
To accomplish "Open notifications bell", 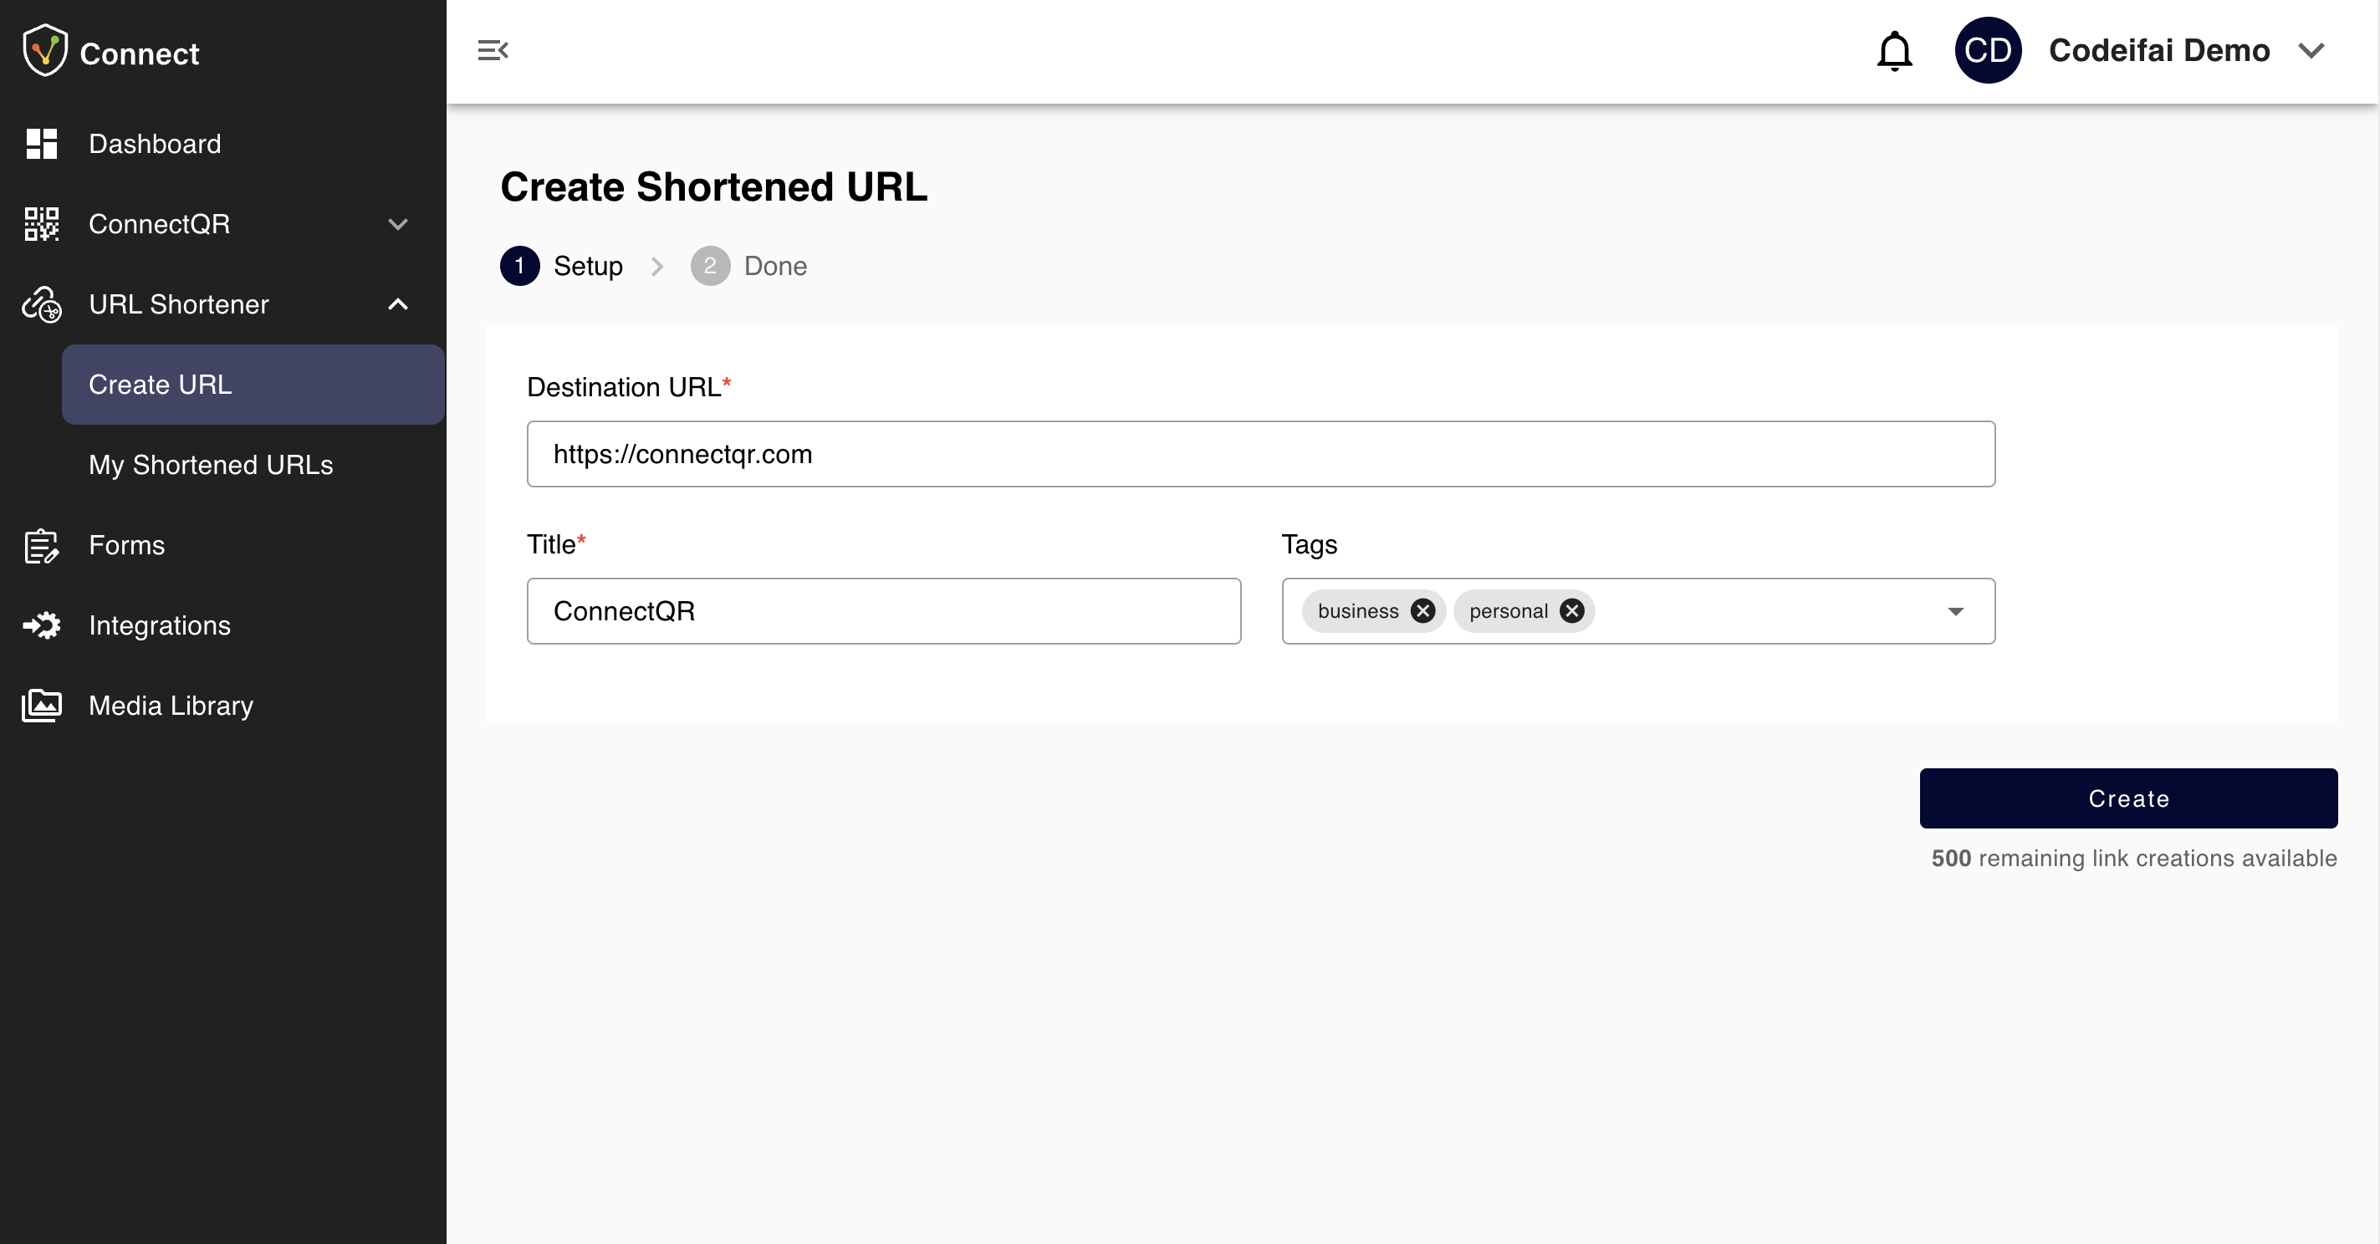I will pos(1894,51).
